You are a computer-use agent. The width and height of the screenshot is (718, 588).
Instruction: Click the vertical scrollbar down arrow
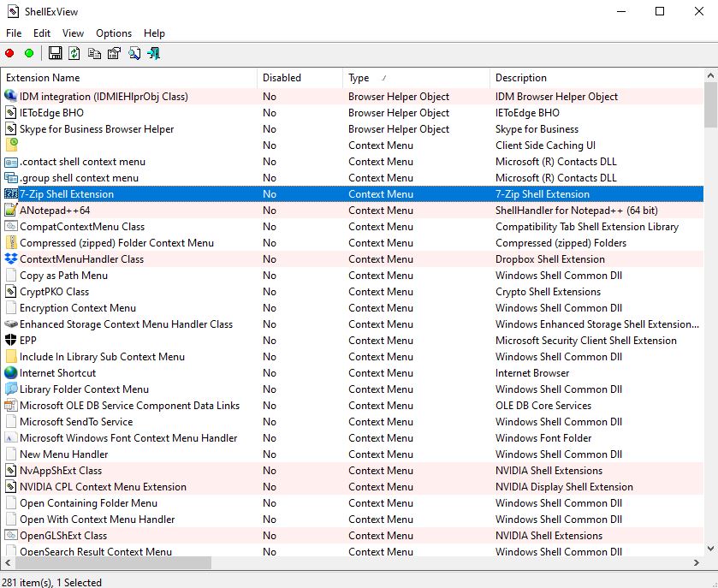pos(710,548)
